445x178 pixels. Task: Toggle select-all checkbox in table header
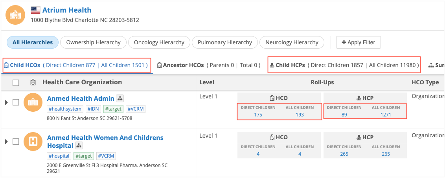(16, 82)
